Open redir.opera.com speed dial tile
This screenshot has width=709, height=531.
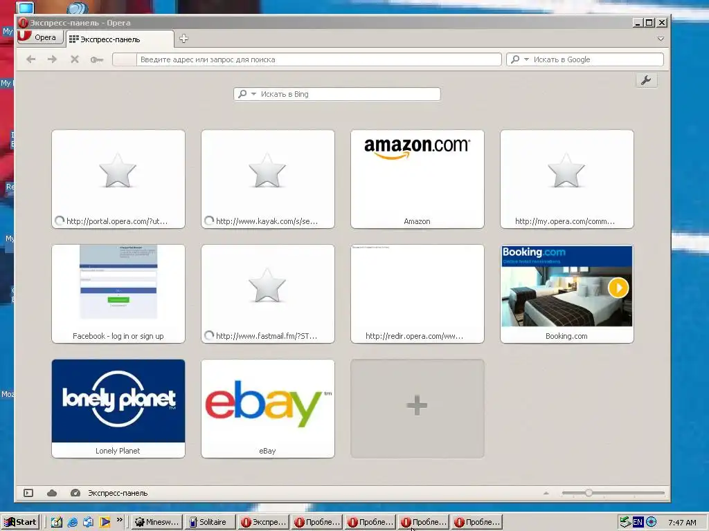[418, 294]
